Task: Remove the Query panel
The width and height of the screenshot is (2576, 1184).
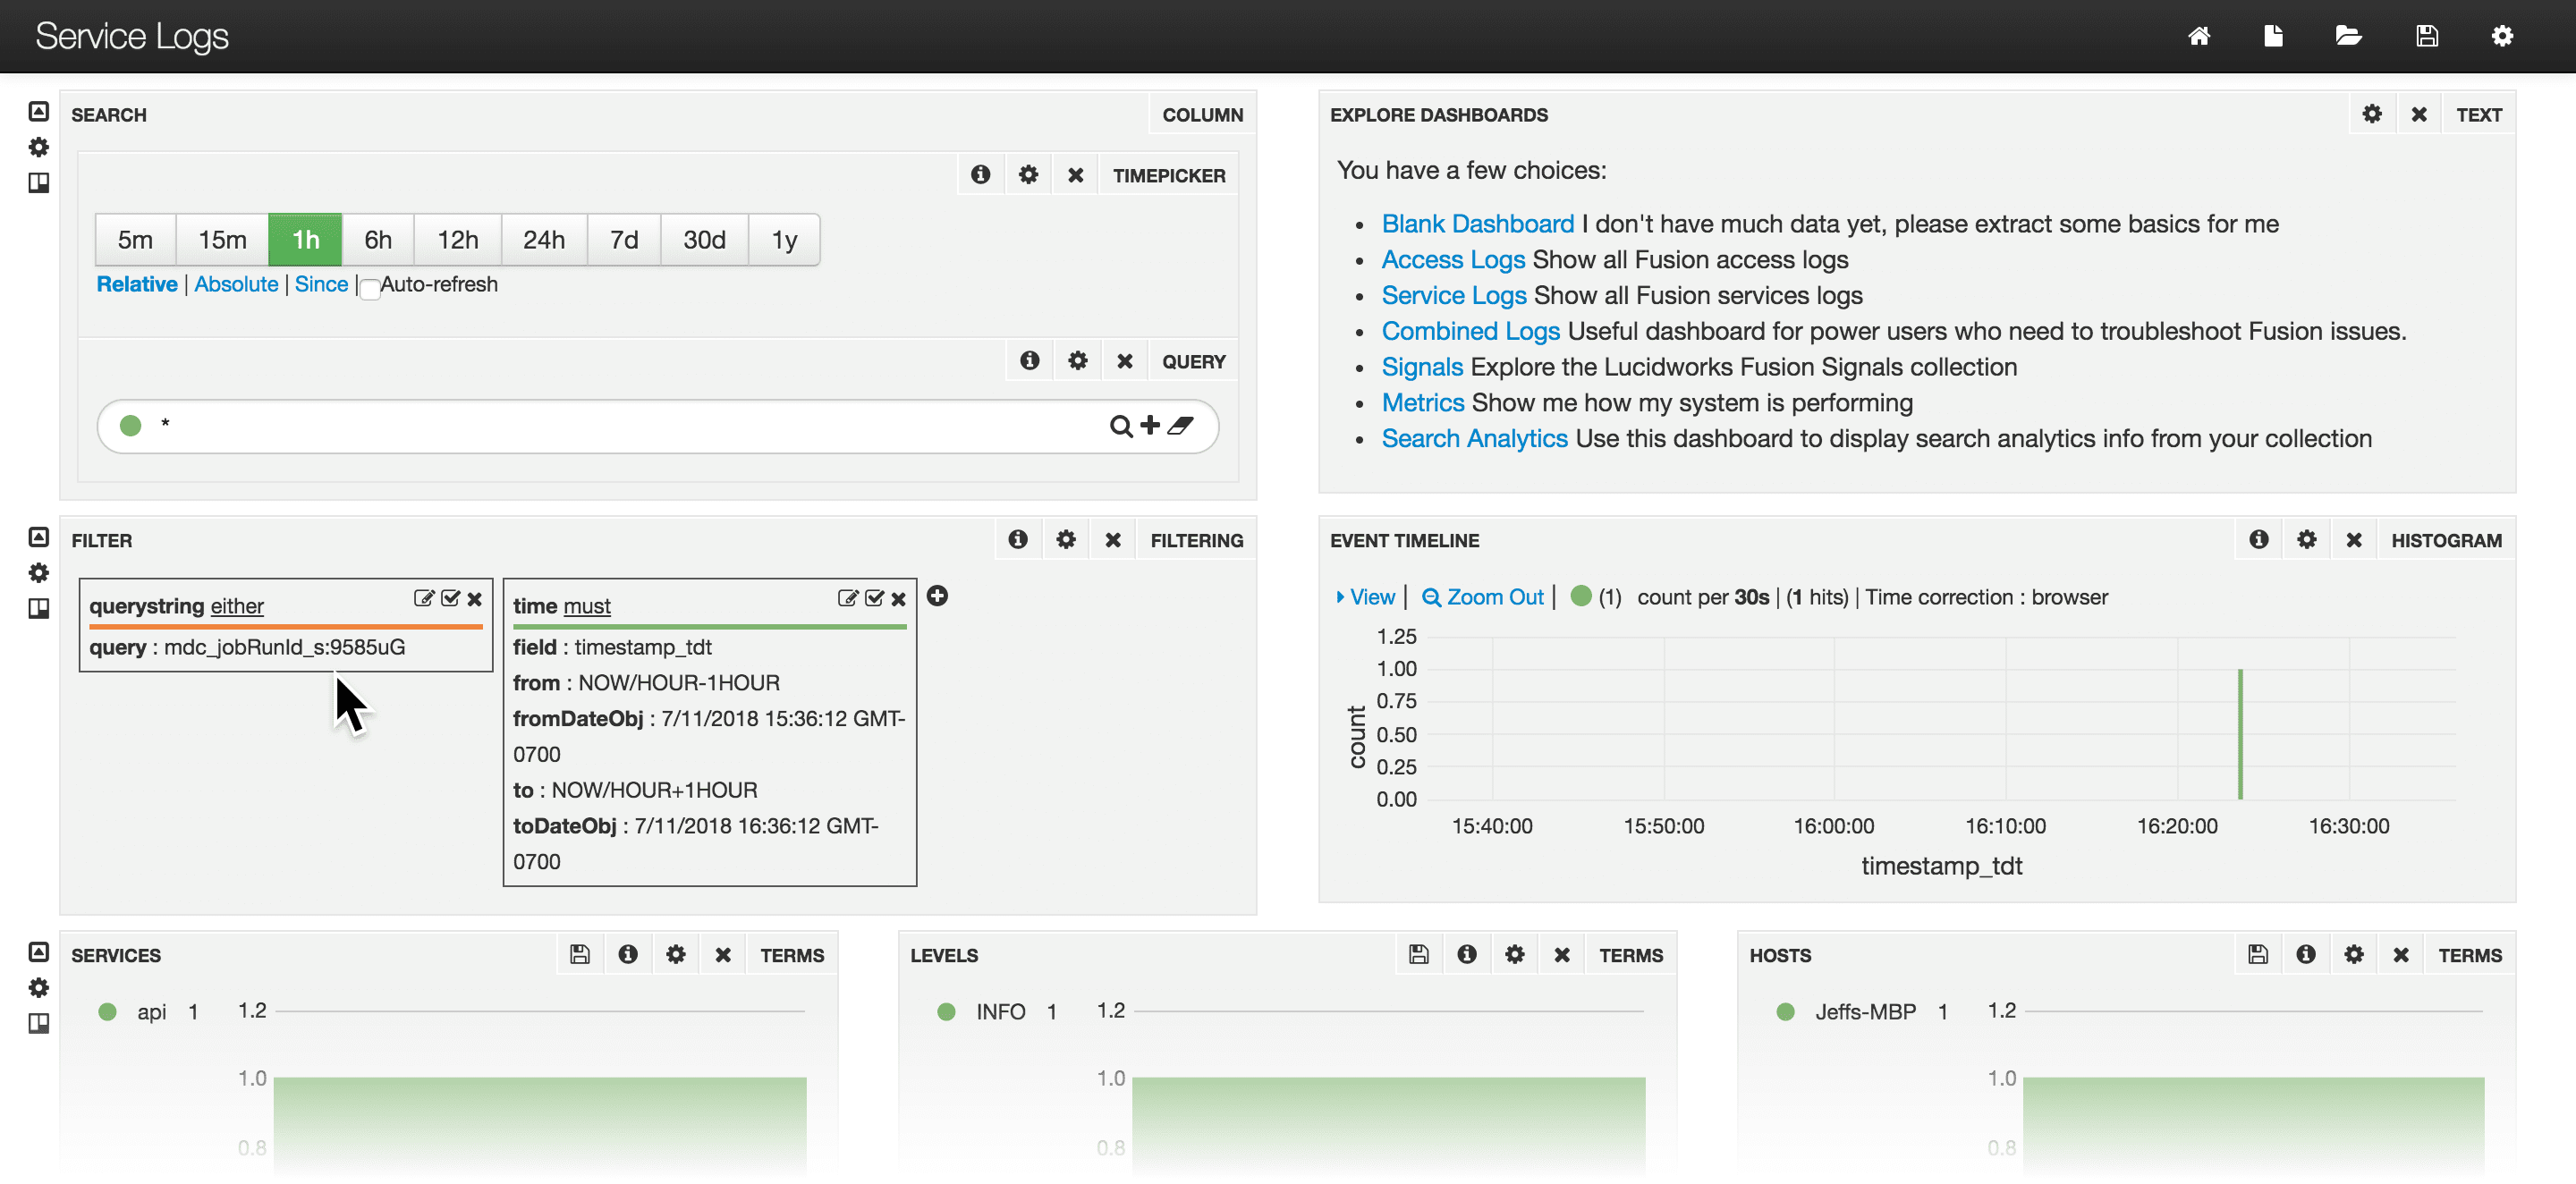Action: [x=1124, y=361]
